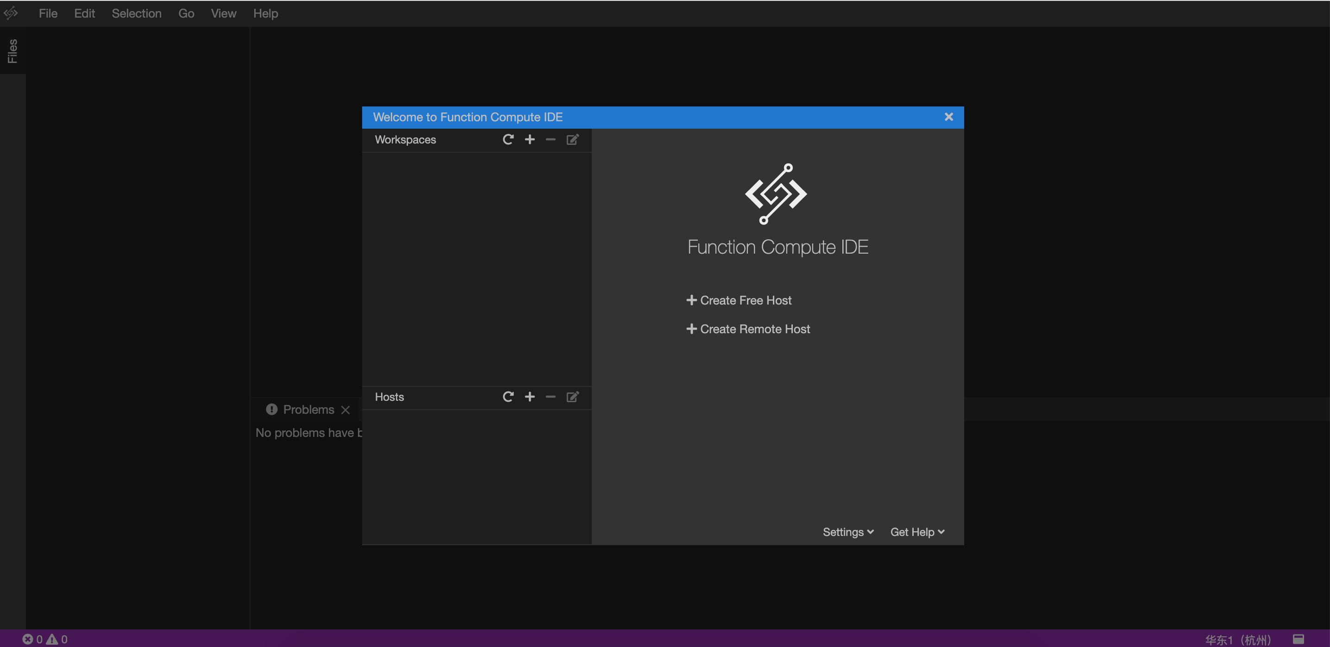Add a new host with plus icon
The height and width of the screenshot is (647, 1330).
click(530, 397)
